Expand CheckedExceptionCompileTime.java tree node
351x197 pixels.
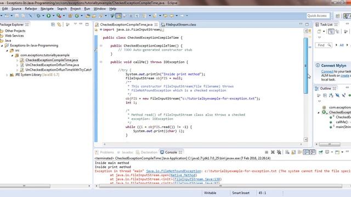tap(17, 60)
